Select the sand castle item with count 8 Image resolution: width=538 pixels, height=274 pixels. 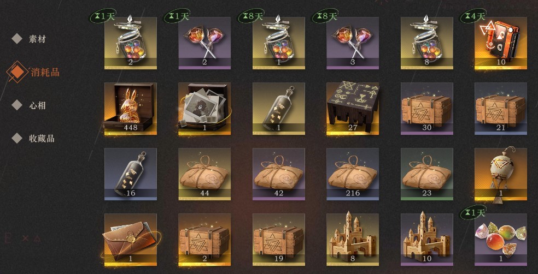[x=353, y=240]
